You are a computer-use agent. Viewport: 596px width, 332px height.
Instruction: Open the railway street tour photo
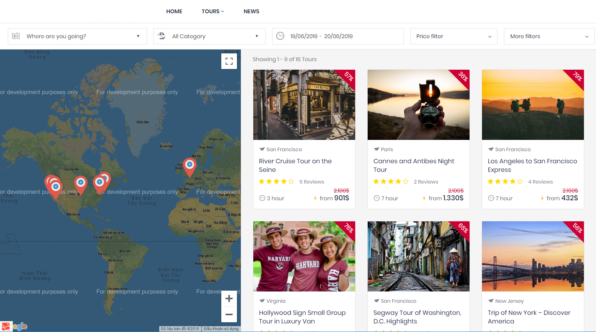(418, 256)
